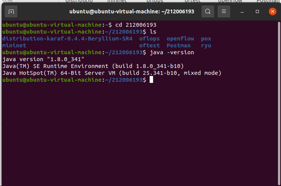Open a new terminal tab
The height and width of the screenshot is (186, 281).
[x=11, y=12]
